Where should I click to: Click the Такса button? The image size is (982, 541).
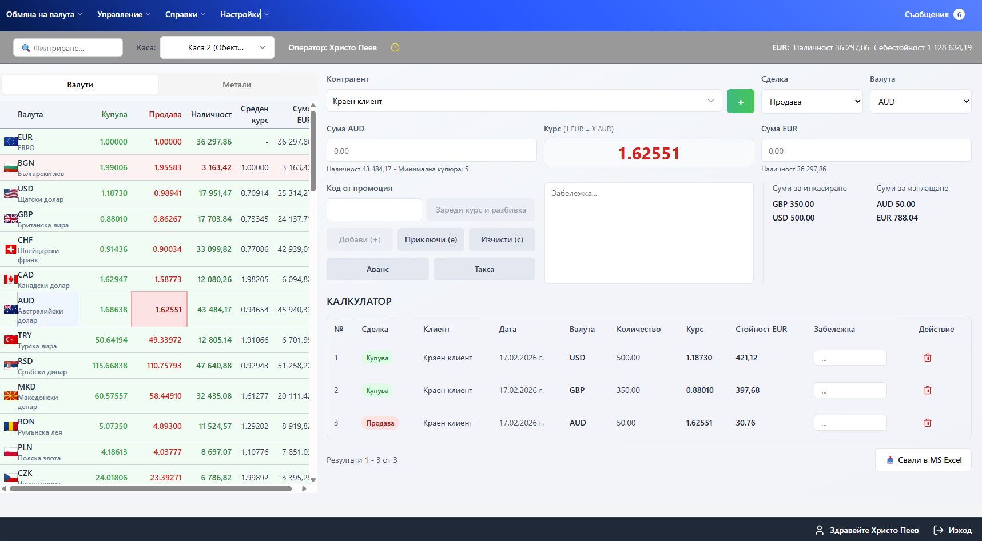pos(484,269)
